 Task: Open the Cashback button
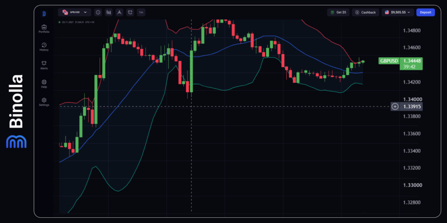tap(365, 12)
